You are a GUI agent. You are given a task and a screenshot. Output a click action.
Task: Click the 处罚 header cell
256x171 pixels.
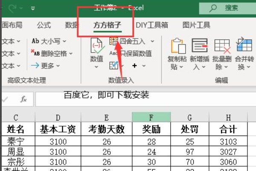(x=190, y=129)
